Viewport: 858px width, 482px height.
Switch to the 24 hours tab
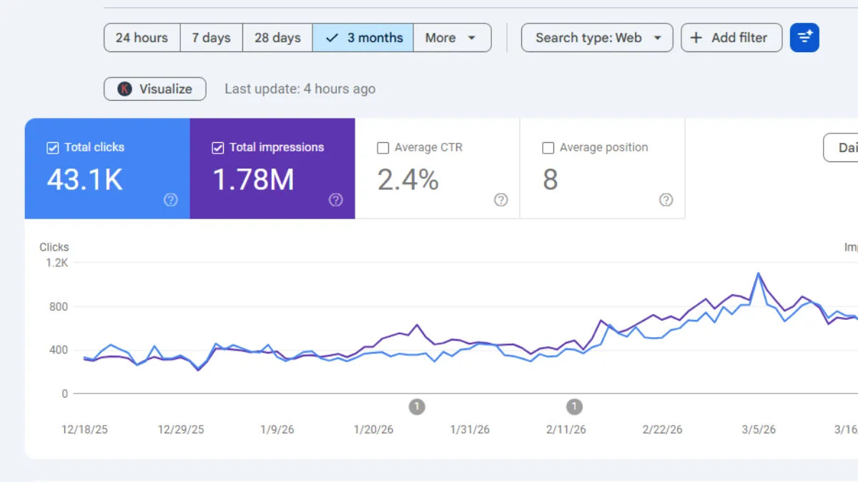pos(142,37)
